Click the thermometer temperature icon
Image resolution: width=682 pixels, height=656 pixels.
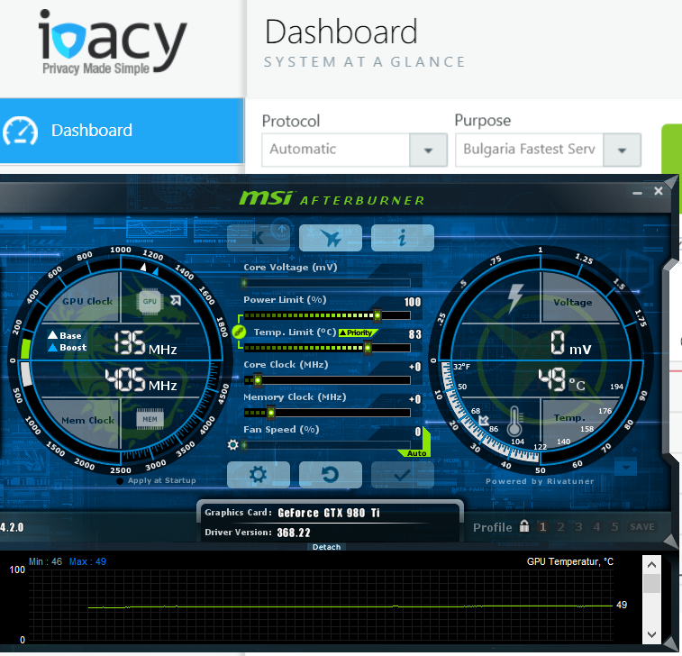tap(514, 421)
